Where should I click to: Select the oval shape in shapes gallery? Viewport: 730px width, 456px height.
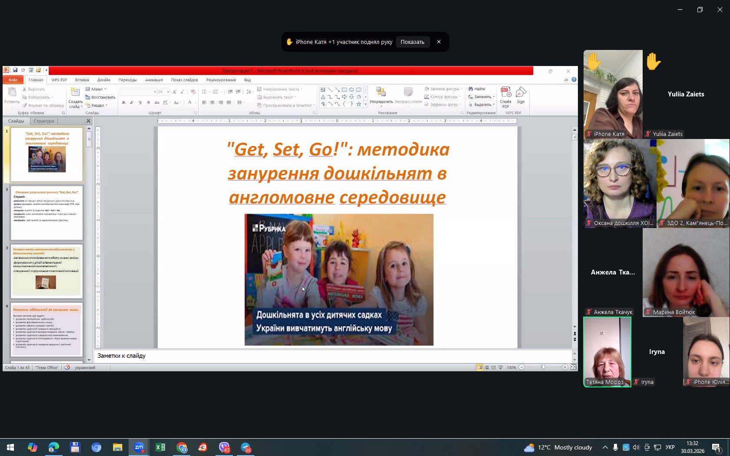pos(352,90)
